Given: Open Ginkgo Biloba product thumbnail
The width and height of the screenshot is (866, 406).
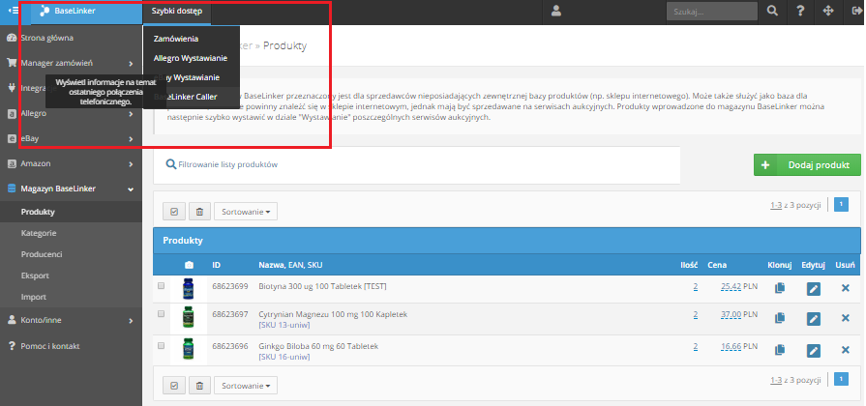Looking at the screenshot, I should tap(189, 349).
